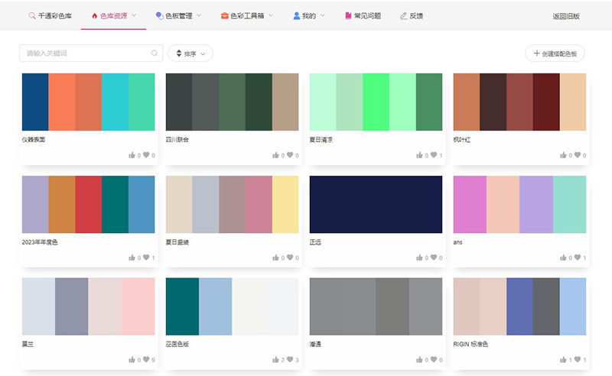Toggle heart favorite on 巫医色版 palette
612x376 pixels.
pos(290,360)
